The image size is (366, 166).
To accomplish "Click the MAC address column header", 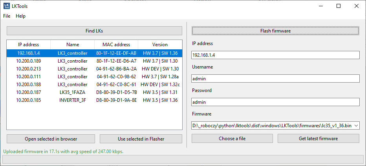I will tap(116, 45).
